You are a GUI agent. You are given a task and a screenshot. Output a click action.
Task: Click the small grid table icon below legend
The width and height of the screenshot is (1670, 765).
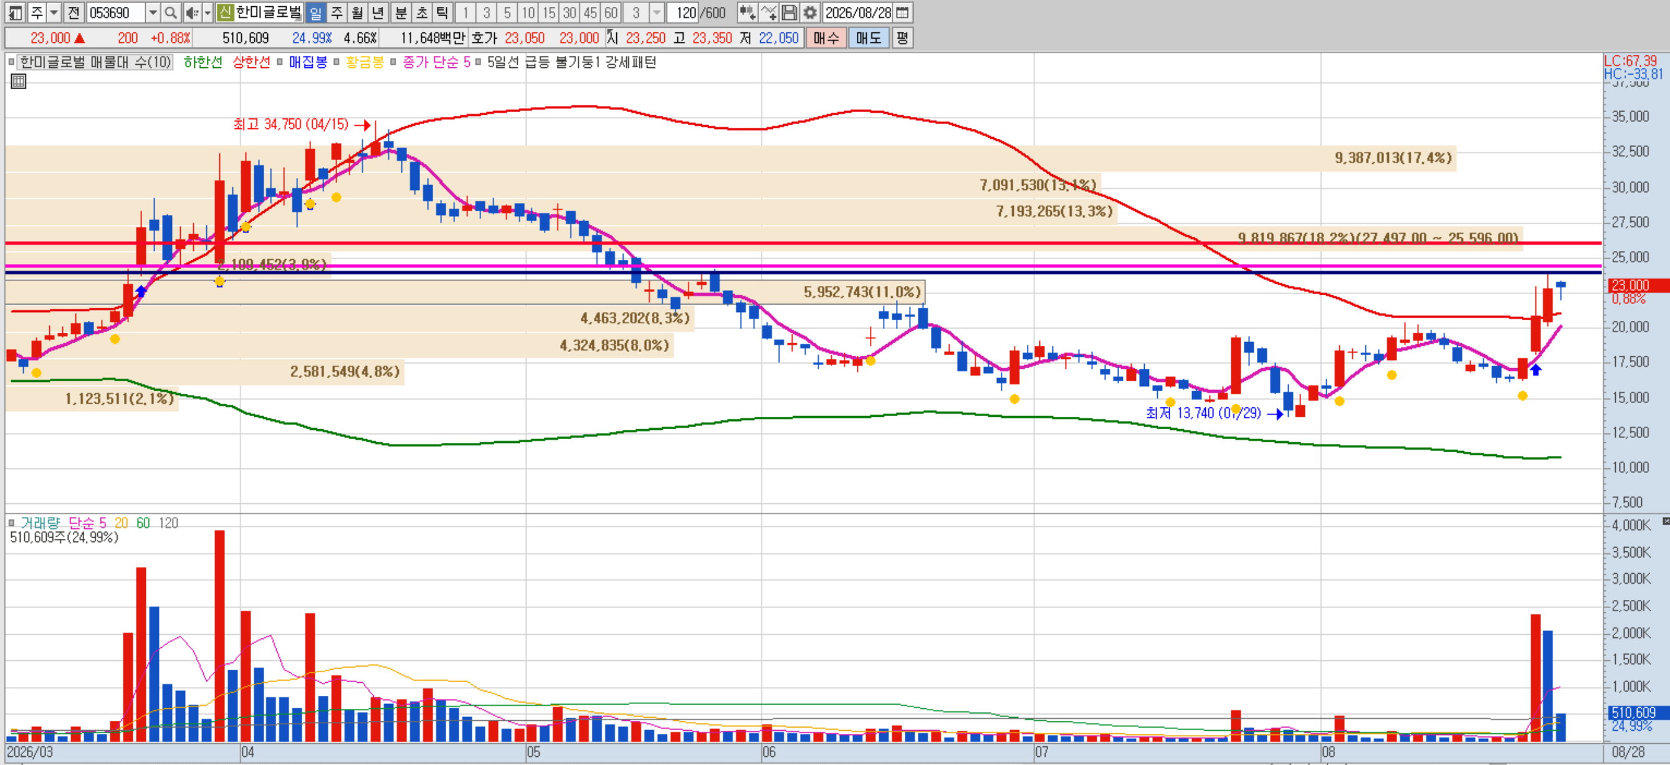coord(18,81)
